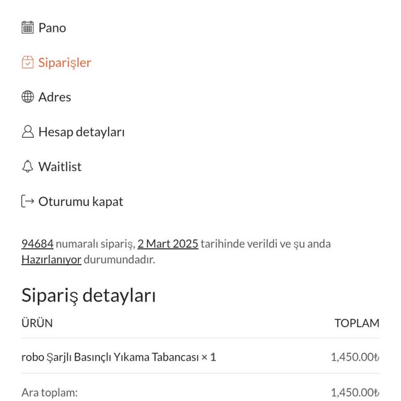Click the Ara toplam label
The image size is (401, 401).
point(50,393)
